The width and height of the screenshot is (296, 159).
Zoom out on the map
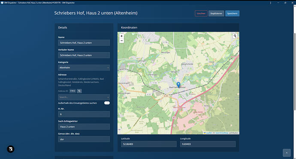(121, 41)
